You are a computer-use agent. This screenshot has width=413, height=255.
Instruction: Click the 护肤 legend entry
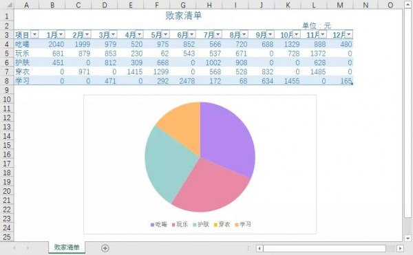point(201,224)
